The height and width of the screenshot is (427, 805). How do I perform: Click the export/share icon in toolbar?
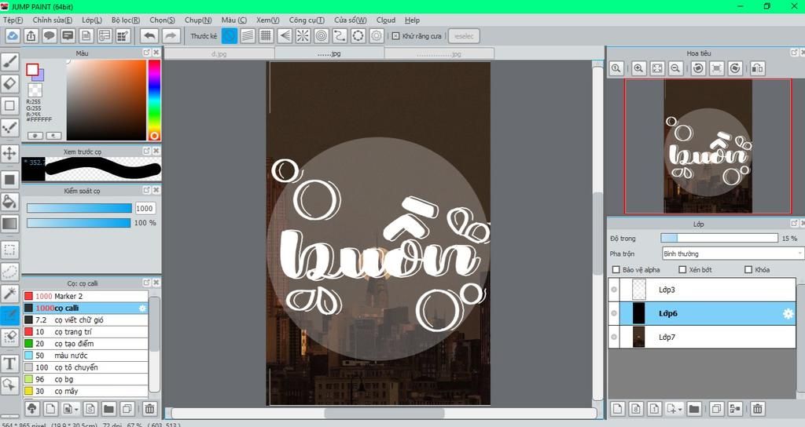click(31, 36)
